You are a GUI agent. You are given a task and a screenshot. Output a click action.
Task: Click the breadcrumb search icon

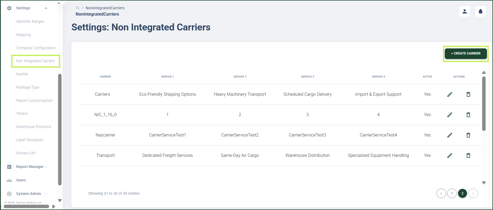pyautogui.click(x=77, y=8)
